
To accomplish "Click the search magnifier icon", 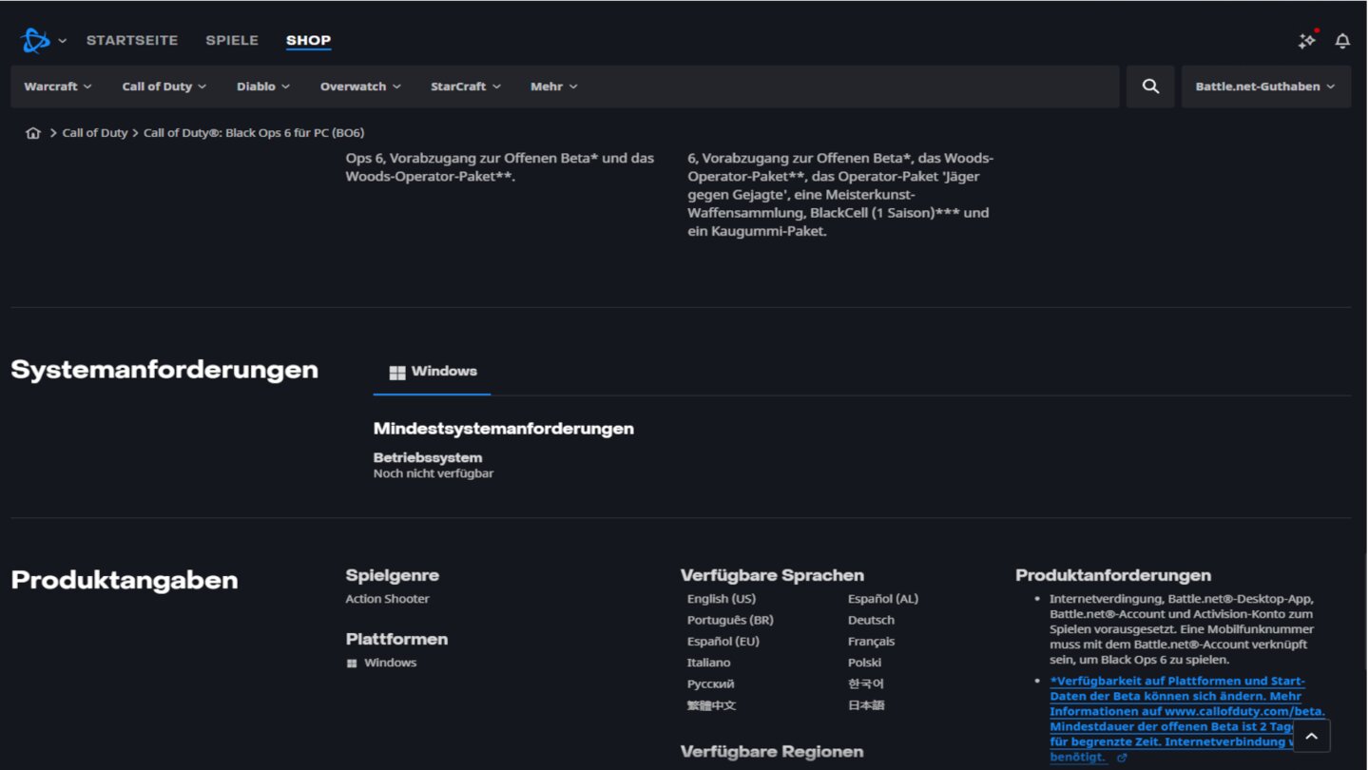I will [1150, 87].
